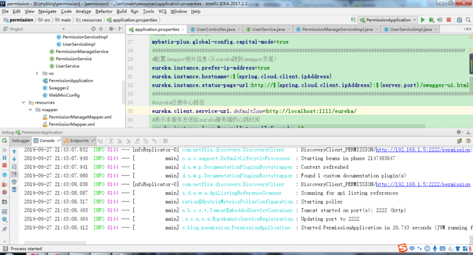
Task: Open Search Everywhere magnifier icon
Action: point(467,20)
